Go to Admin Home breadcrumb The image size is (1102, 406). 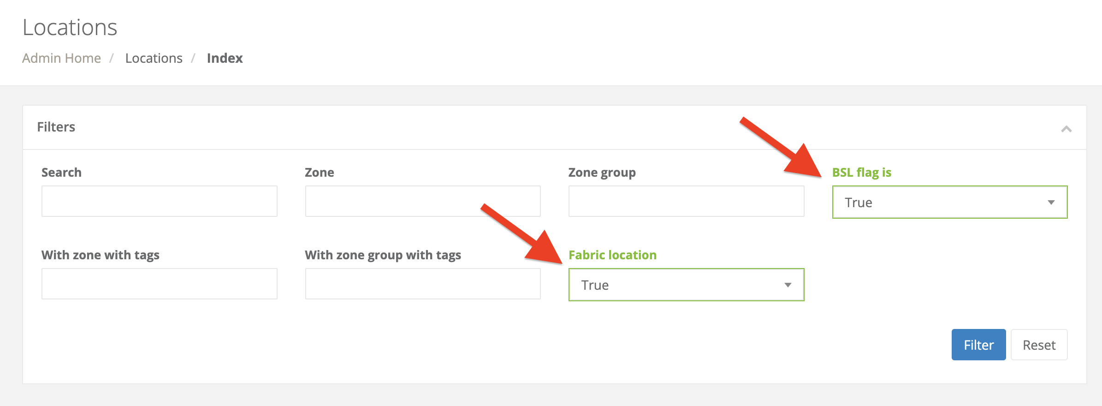click(61, 58)
